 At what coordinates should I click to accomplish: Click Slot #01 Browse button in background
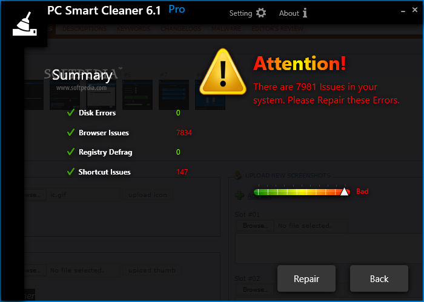[255, 225]
